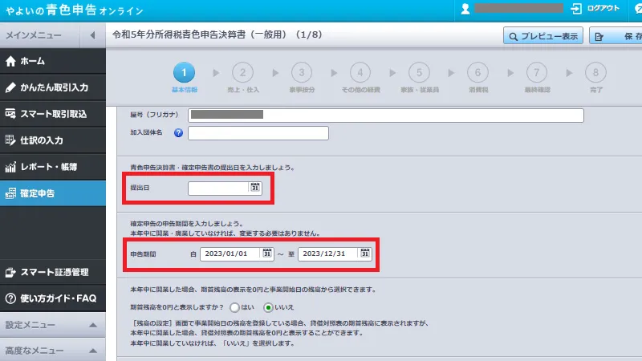Viewport: 642px width, 361px height.
Task: Click the journal entry icon beside 仕訳の入力
Action: tap(10, 140)
